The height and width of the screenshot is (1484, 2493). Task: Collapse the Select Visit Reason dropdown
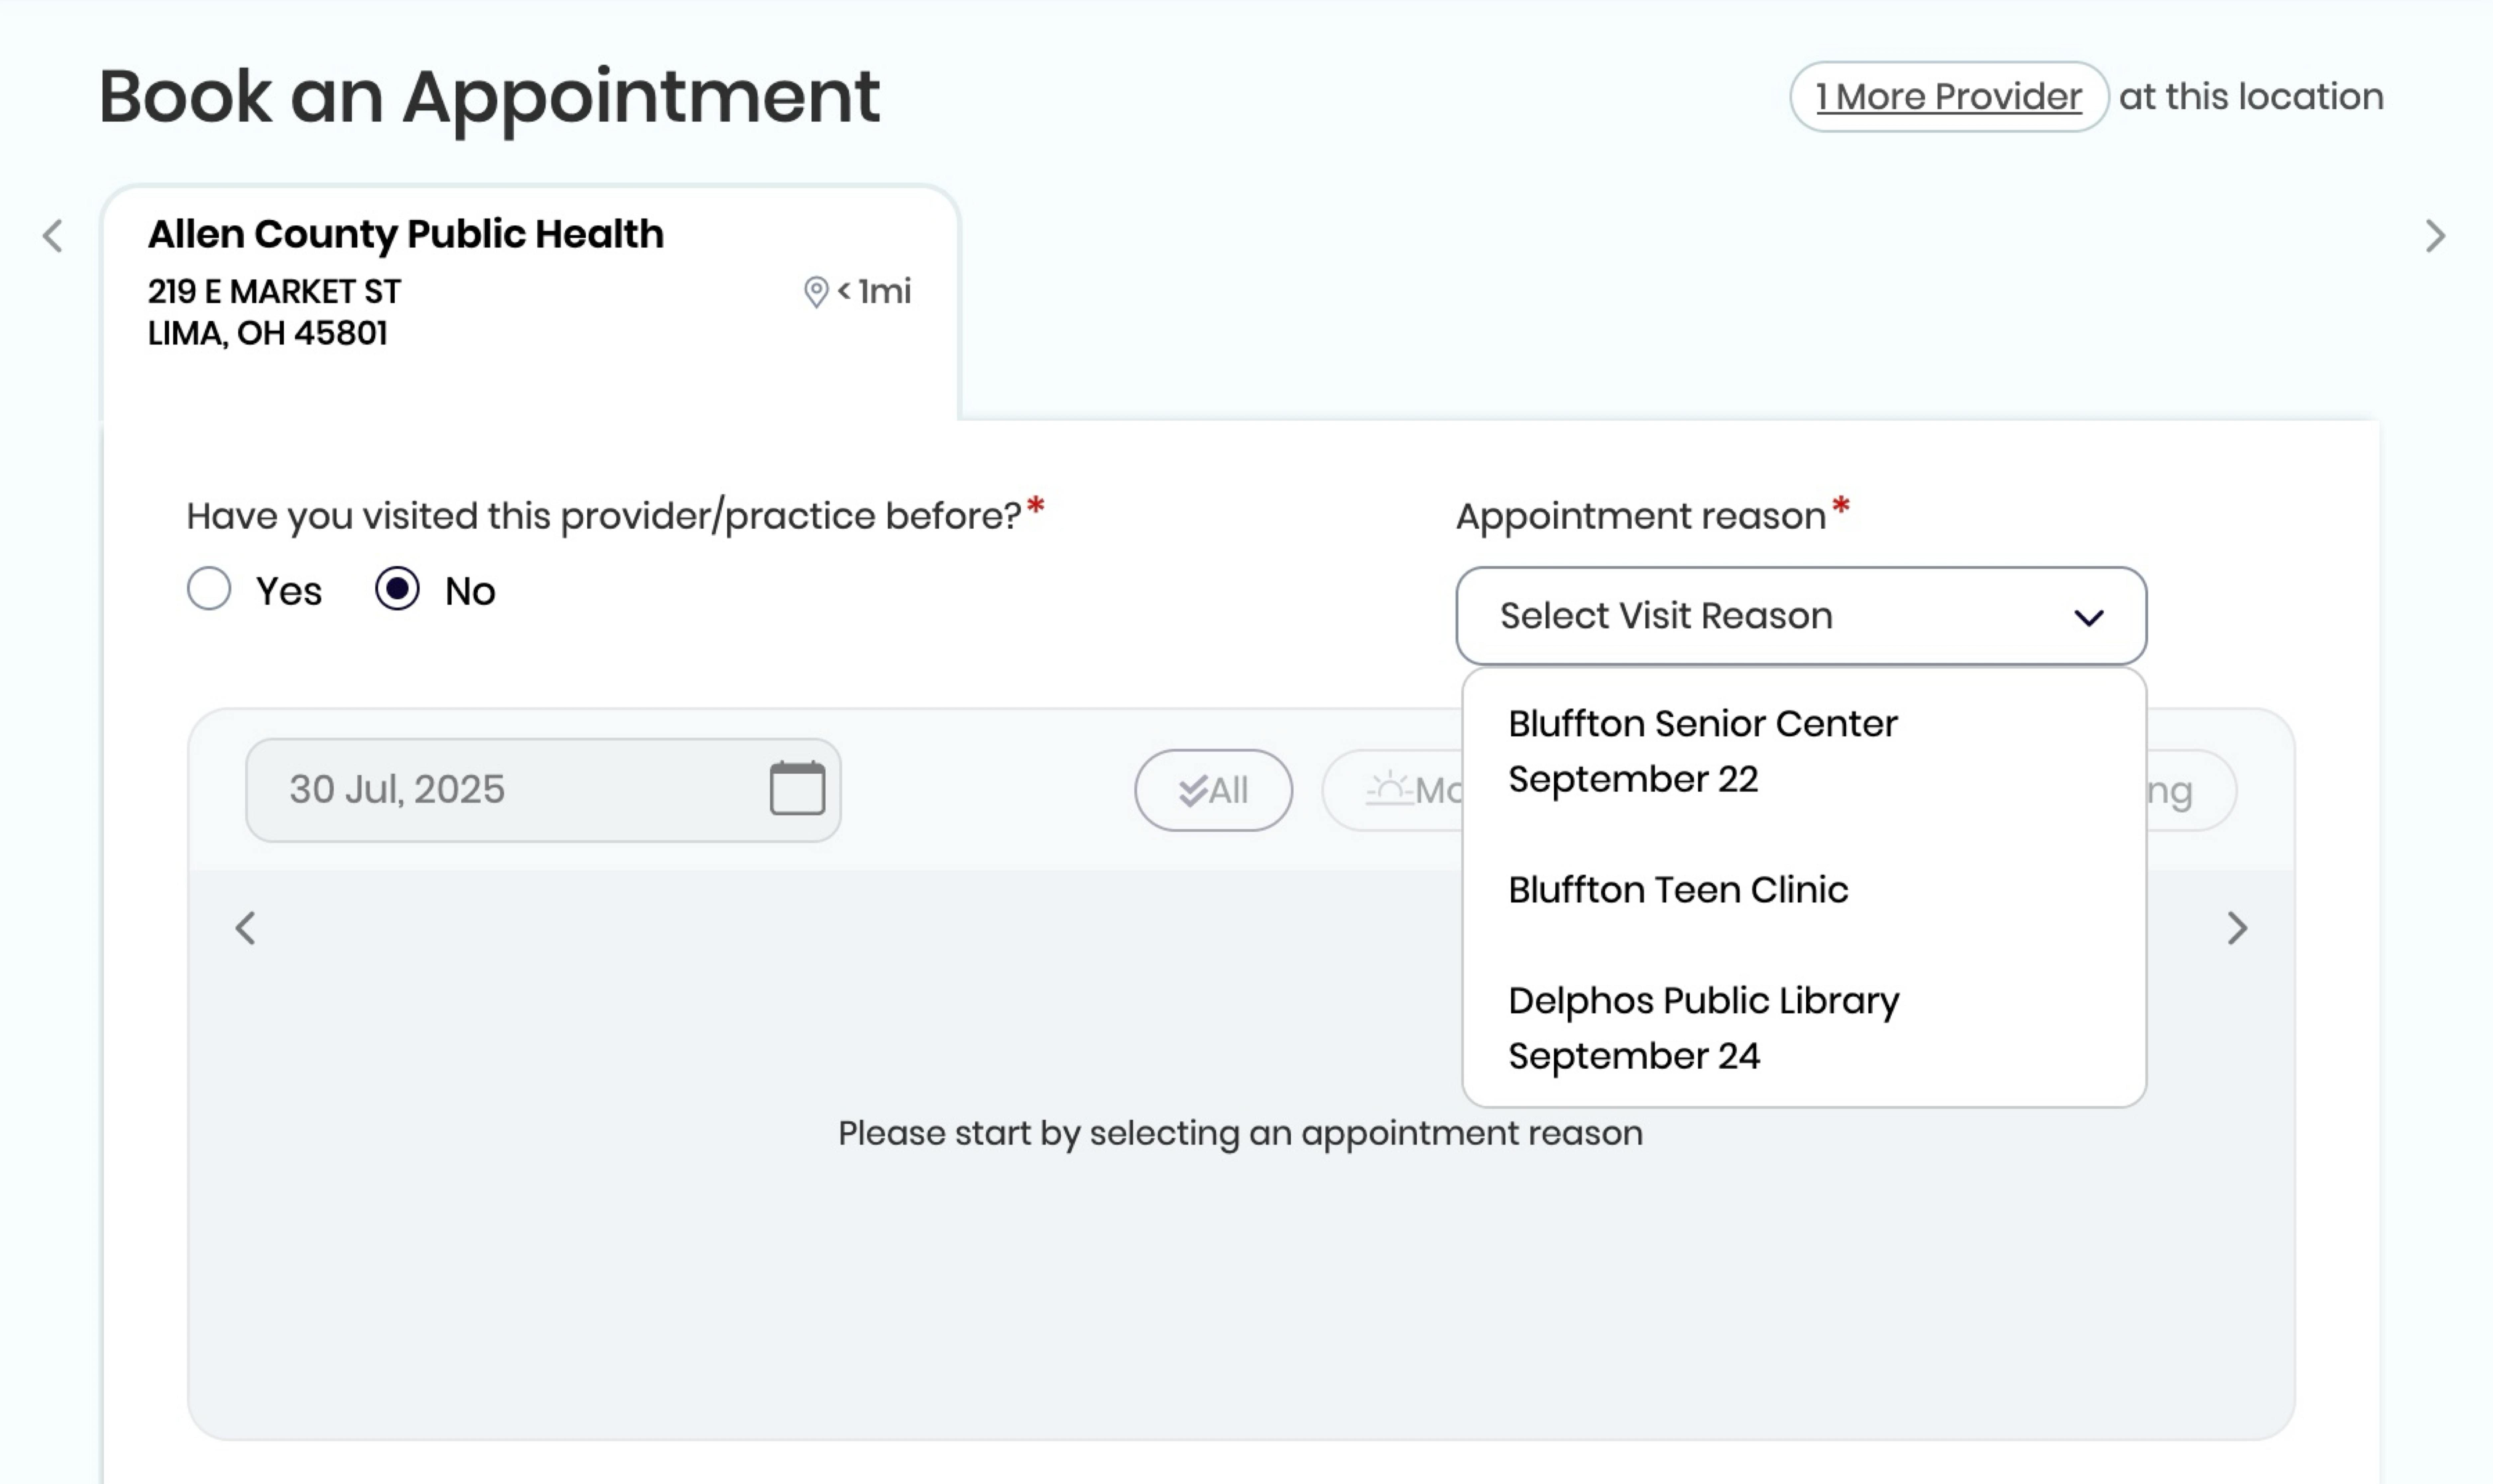tap(1801, 616)
